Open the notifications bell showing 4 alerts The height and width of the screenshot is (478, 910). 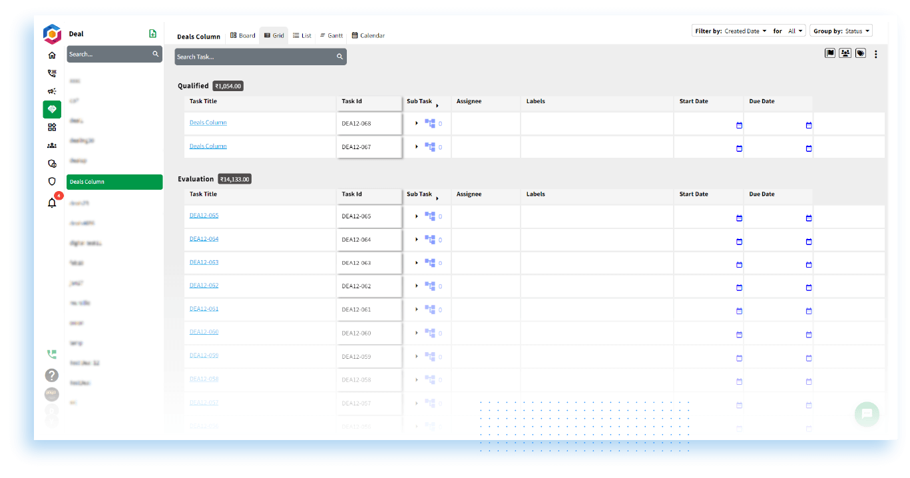coord(52,203)
